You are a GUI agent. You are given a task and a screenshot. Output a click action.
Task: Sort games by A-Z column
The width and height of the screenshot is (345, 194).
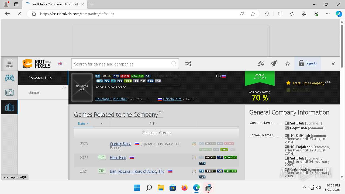(x=154, y=124)
